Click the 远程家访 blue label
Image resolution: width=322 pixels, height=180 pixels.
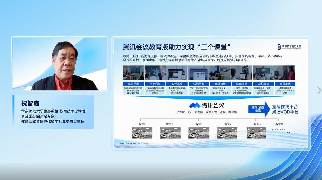click(x=285, y=84)
